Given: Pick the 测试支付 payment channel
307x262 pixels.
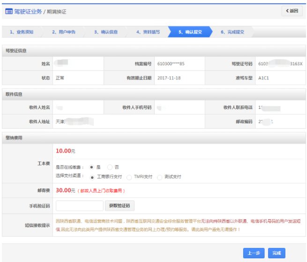Looking at the screenshot, I should [x=160, y=177].
